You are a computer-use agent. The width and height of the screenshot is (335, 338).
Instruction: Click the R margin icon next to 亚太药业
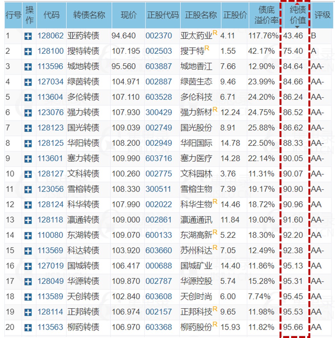click(x=215, y=33)
